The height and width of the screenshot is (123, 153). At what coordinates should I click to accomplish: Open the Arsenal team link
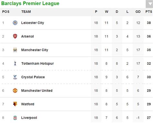point(27,36)
